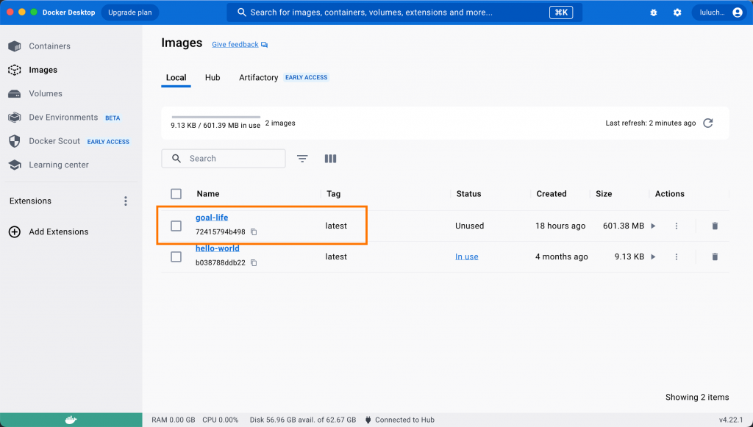Viewport: 753px width, 427px height.
Task: Click the In use status link
Action: pyautogui.click(x=467, y=256)
